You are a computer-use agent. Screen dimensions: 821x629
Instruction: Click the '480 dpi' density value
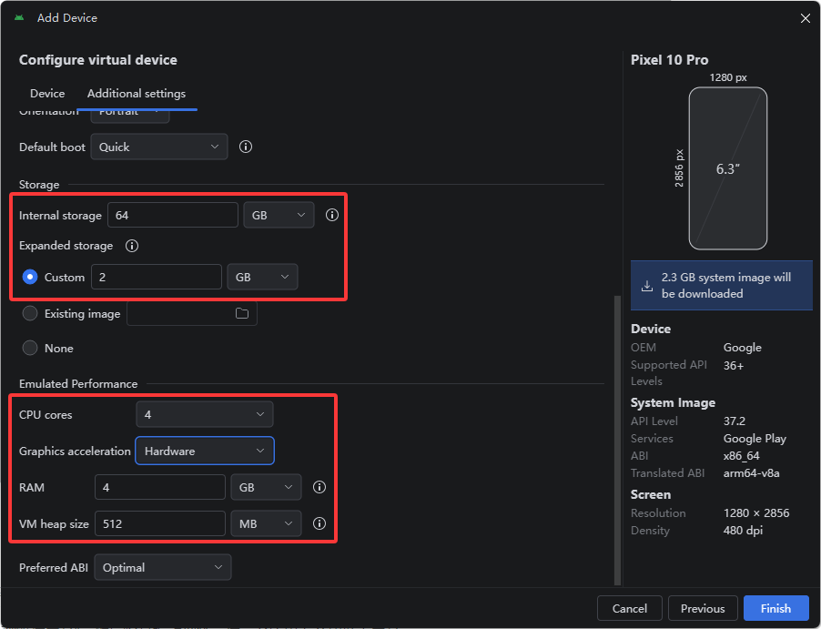click(743, 530)
